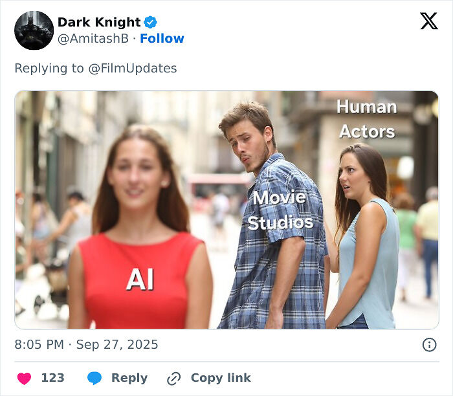Like the tweet with the heart icon

24,379
